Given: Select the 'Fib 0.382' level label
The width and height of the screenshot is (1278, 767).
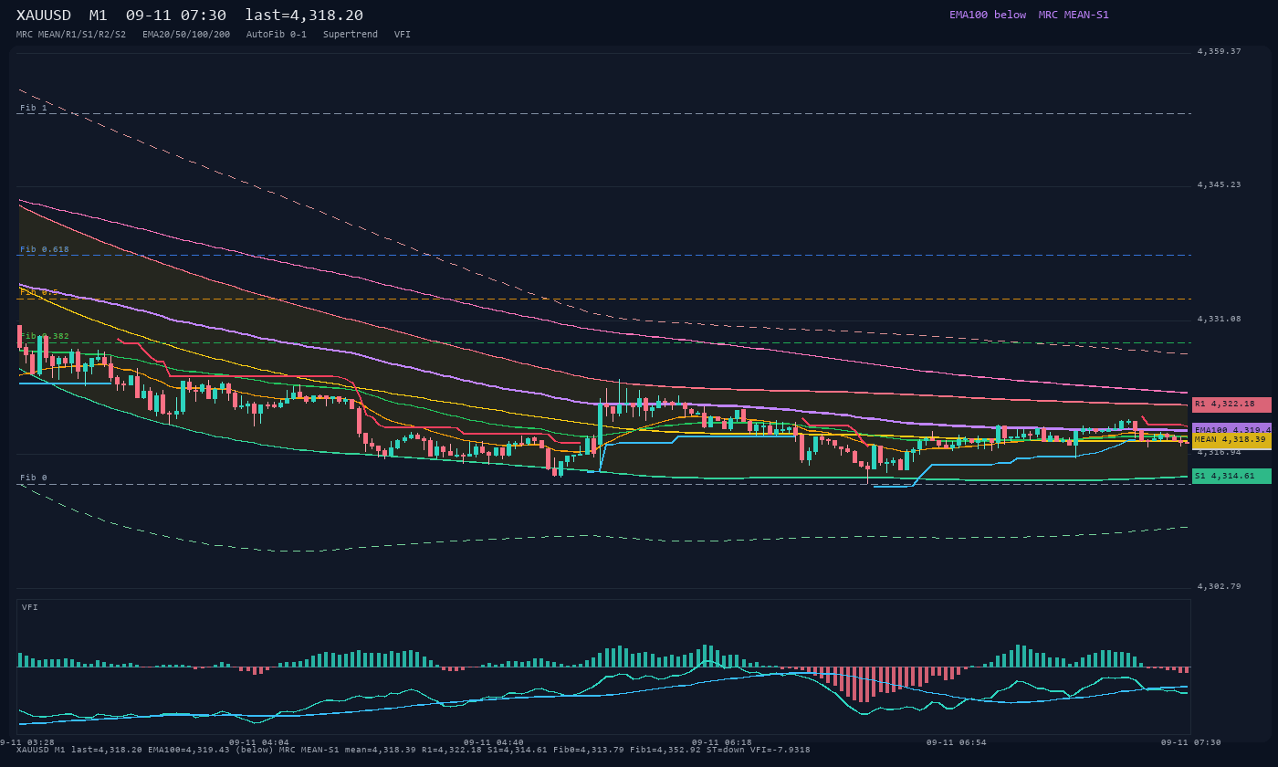Looking at the screenshot, I should [x=45, y=336].
